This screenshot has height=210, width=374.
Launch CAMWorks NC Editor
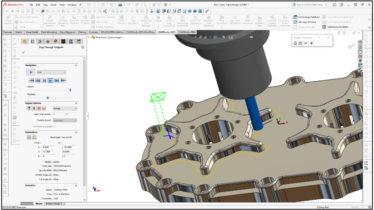click(336, 27)
